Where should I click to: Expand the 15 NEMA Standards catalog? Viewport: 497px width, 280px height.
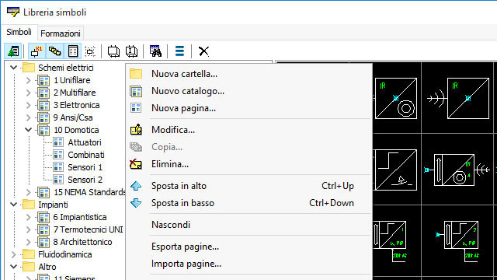click(28, 192)
